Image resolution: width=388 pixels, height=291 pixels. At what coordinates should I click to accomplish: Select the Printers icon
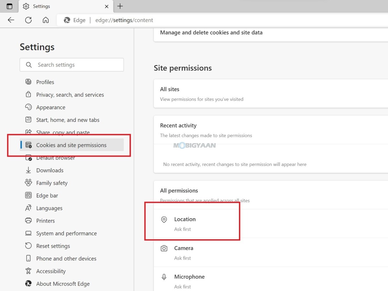29,221
